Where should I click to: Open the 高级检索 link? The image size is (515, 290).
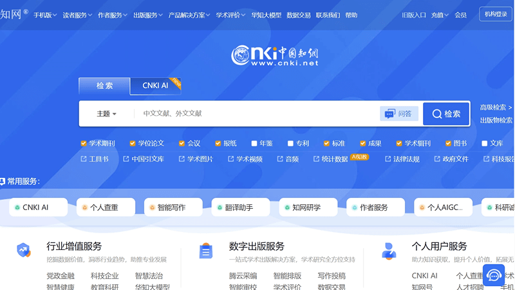pyautogui.click(x=496, y=108)
